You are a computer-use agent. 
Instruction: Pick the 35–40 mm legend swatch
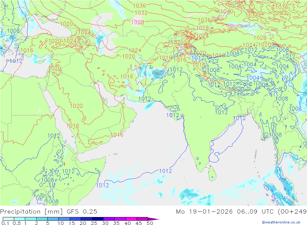point(120,219)
